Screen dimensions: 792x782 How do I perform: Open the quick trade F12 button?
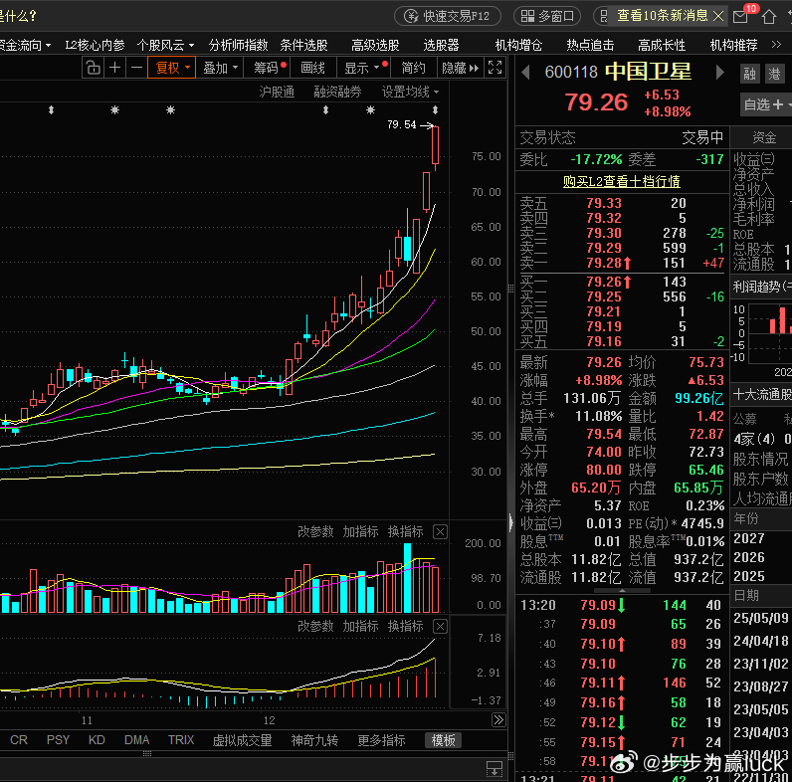pos(448,16)
